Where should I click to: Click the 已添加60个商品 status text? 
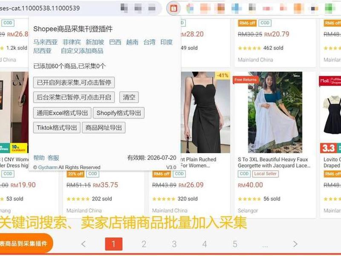point(69,66)
